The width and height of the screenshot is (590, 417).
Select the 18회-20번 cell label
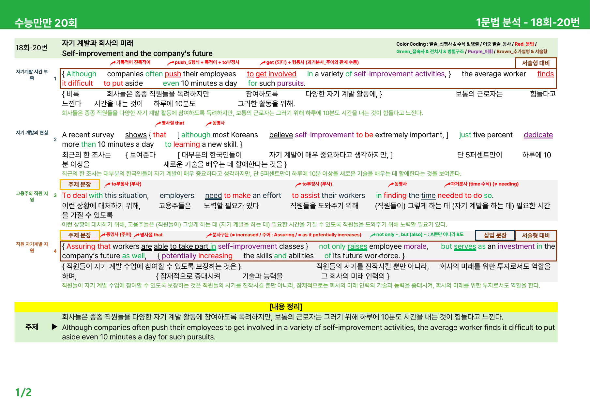31,48
